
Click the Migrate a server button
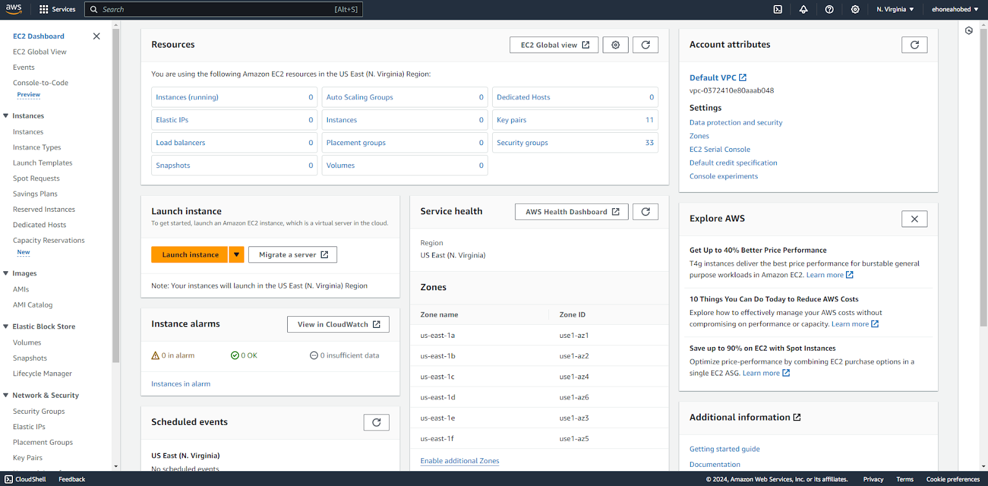pyautogui.click(x=293, y=254)
